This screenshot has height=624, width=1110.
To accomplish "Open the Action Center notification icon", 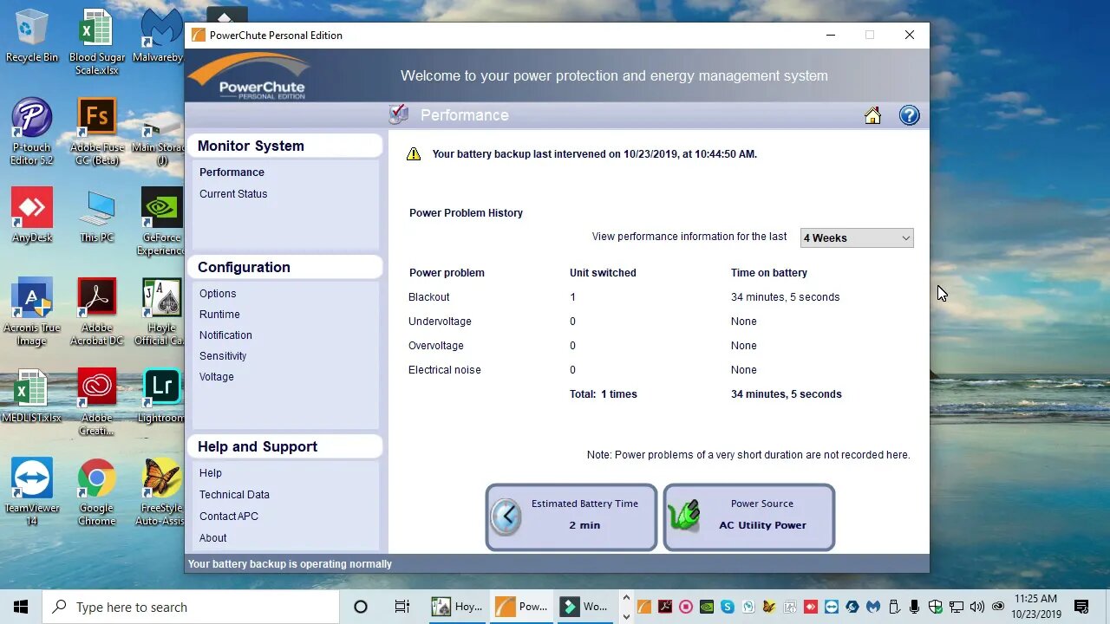I will (x=1081, y=607).
